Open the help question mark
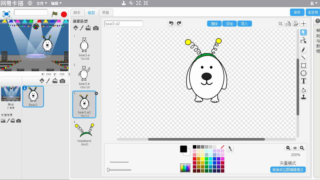The width and height of the screenshot is (320, 180). [x=317, y=21]
